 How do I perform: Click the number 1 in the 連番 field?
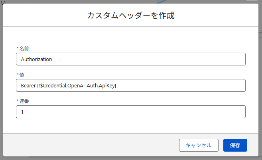[22, 112]
